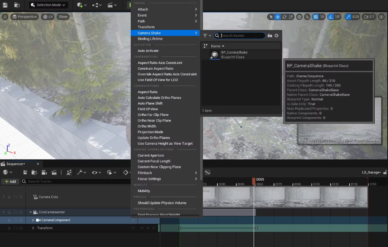Activate the translate (move) gizmo tool
This screenshot has width=388, height=247.
coord(278,17)
